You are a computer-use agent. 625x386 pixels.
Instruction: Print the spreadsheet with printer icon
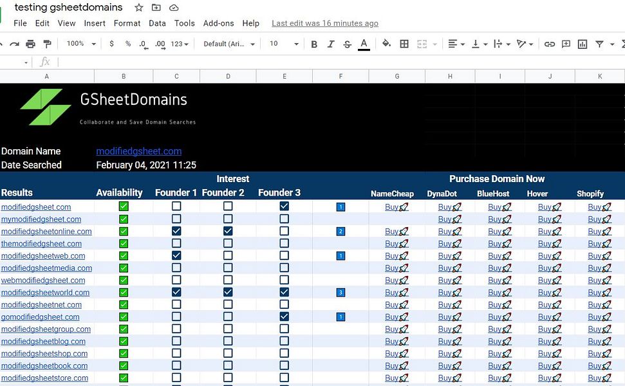(x=31, y=44)
